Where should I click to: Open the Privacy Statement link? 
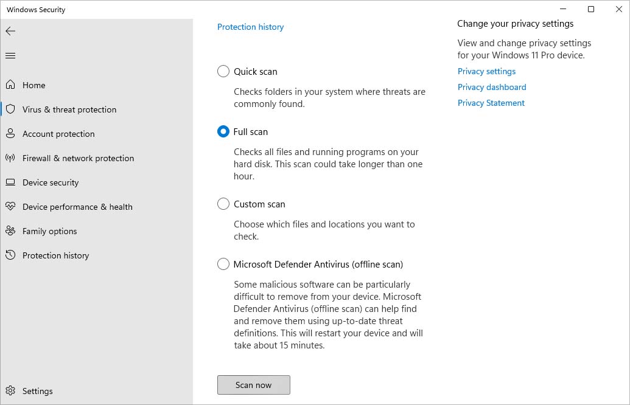click(x=491, y=103)
